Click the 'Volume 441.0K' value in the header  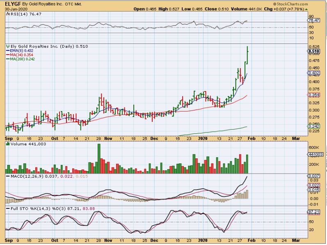click(x=246, y=9)
